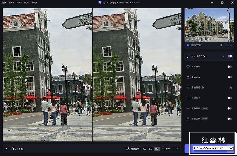Screen dimensions: 237x156
Task: Click the zoom magnifier icon
Action: tap(163, 149)
